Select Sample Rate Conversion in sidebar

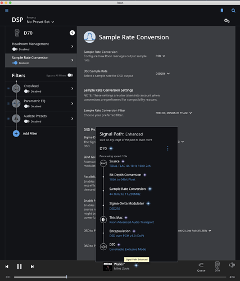(41, 60)
